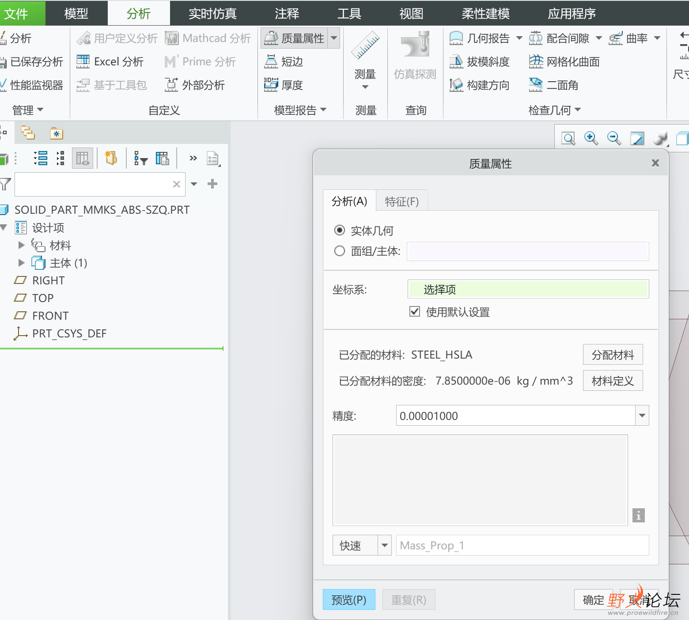Open the Excel 分析 tool
This screenshot has height=620, width=689.
(110, 61)
